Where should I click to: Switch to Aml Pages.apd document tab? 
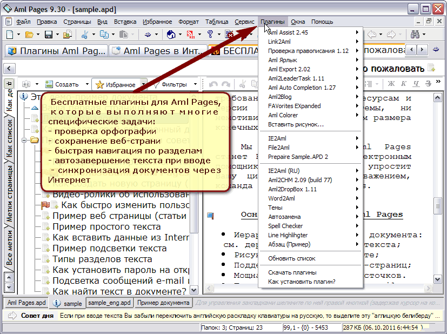pyautogui.click(x=26, y=303)
